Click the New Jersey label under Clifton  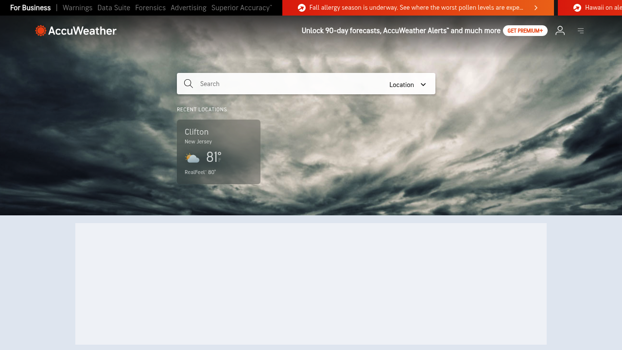[198, 142]
